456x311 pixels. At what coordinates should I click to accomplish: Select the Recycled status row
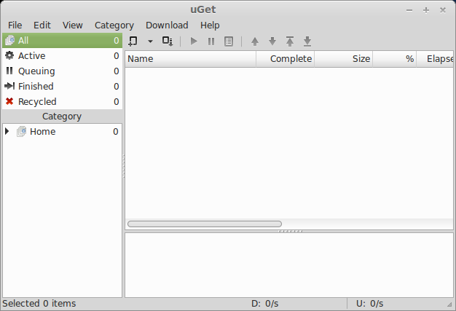coord(62,102)
